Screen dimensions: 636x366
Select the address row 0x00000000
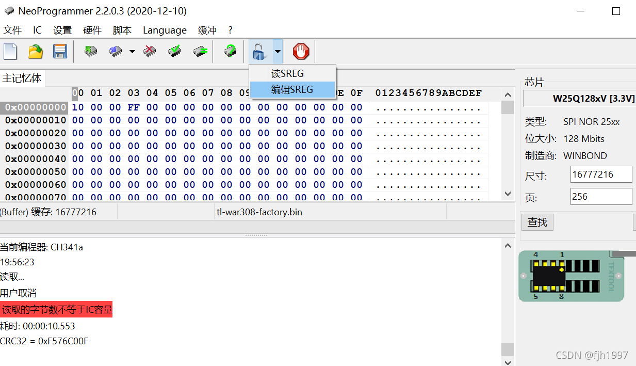click(35, 107)
